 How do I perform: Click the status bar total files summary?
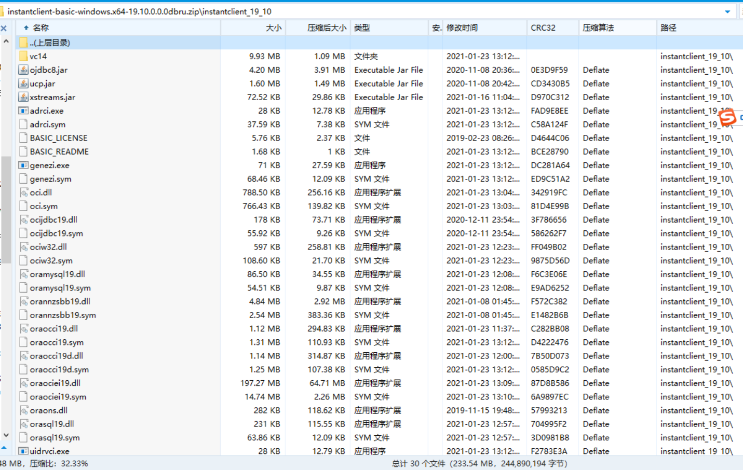[x=479, y=463]
